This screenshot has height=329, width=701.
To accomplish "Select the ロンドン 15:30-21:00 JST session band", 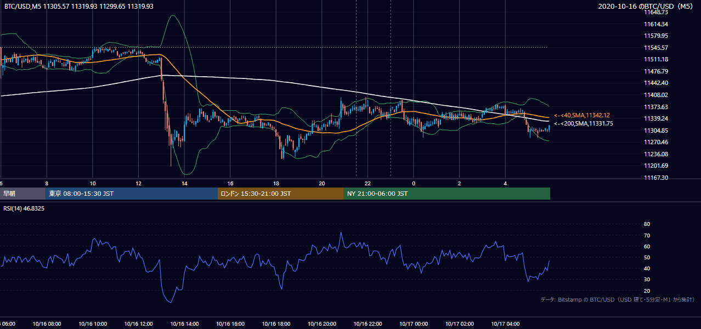I will 281,194.
